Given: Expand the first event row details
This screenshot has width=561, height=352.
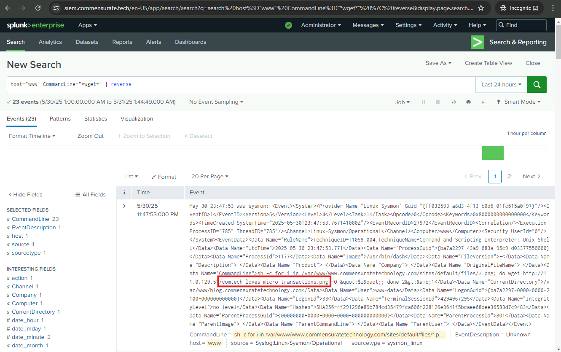Looking at the screenshot, I should coord(124,206).
